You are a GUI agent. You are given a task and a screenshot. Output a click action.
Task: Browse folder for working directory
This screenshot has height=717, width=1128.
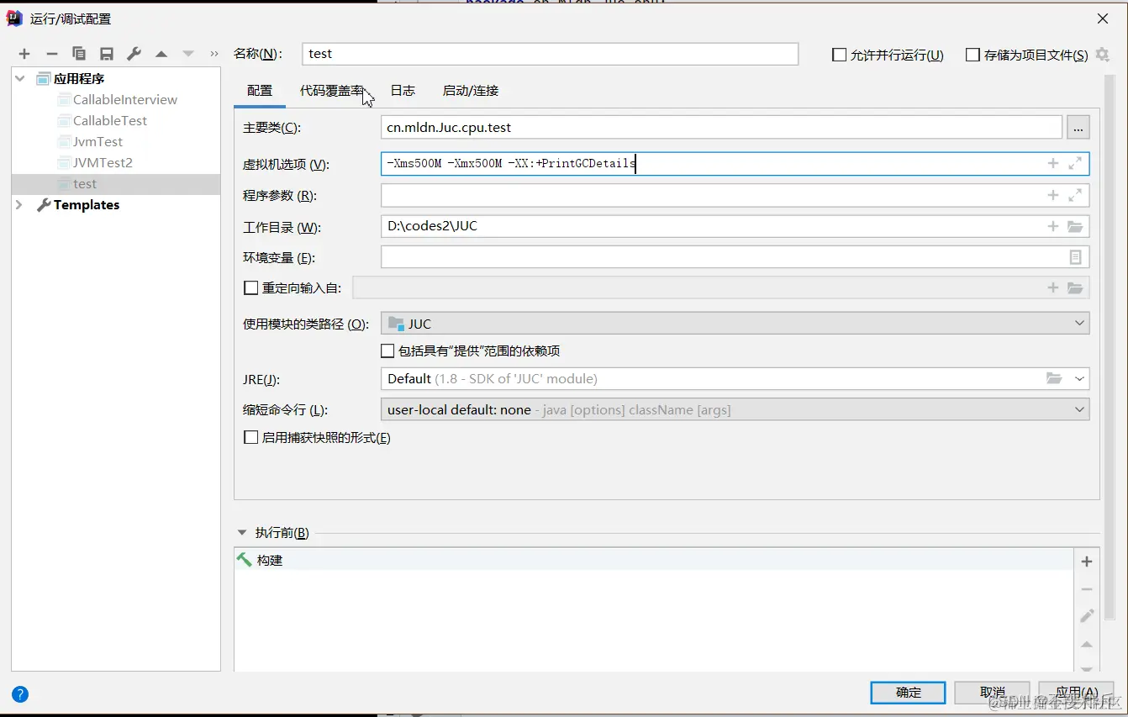pyautogui.click(x=1075, y=226)
